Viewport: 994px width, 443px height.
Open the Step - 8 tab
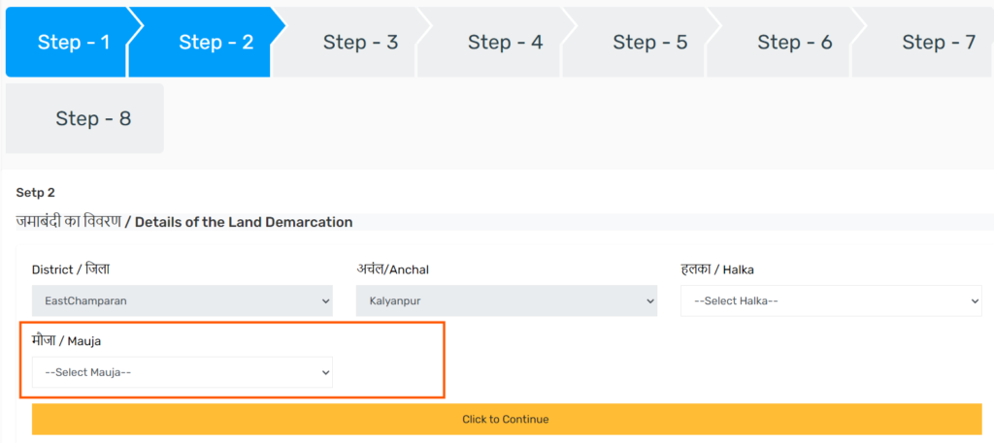92,118
